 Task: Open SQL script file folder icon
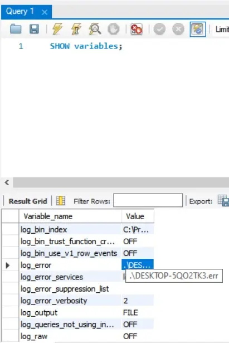[16, 29]
